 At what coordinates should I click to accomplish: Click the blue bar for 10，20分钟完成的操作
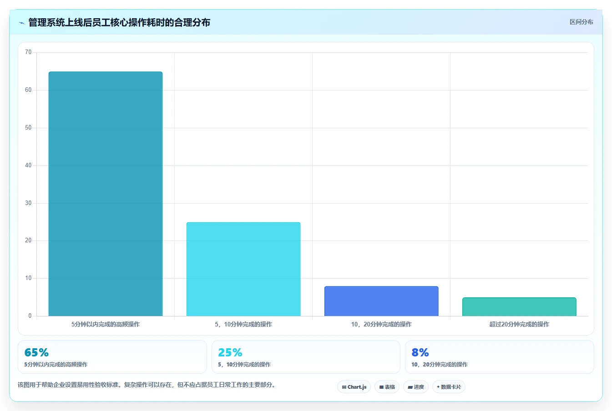pyautogui.click(x=381, y=301)
